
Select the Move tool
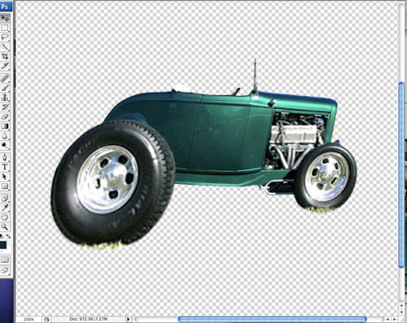[5, 18]
